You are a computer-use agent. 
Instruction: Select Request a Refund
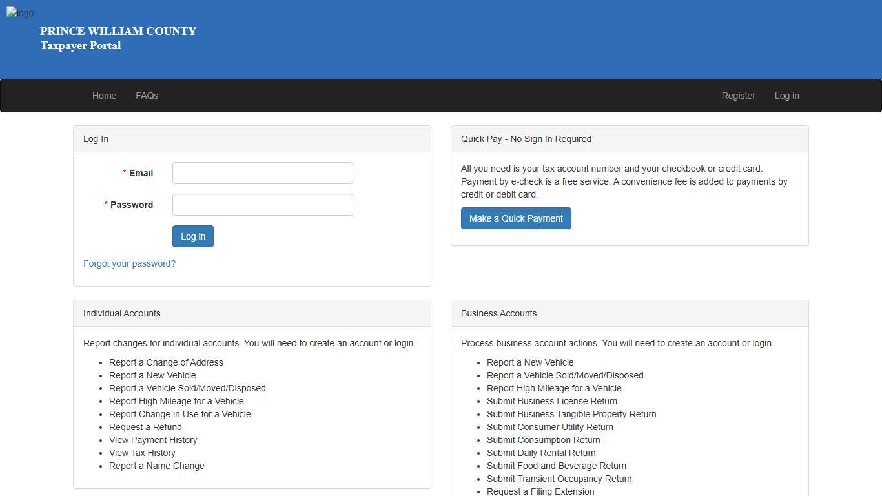(145, 427)
